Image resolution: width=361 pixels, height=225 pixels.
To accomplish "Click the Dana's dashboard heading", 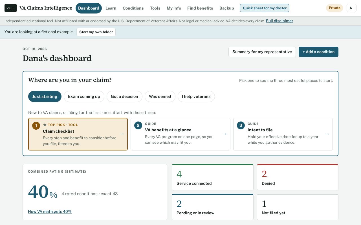I will 57,58.
